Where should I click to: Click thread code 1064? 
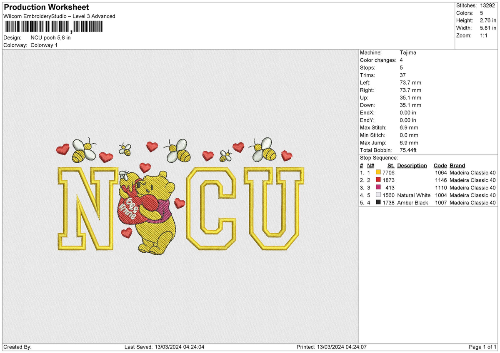pyautogui.click(x=441, y=172)
